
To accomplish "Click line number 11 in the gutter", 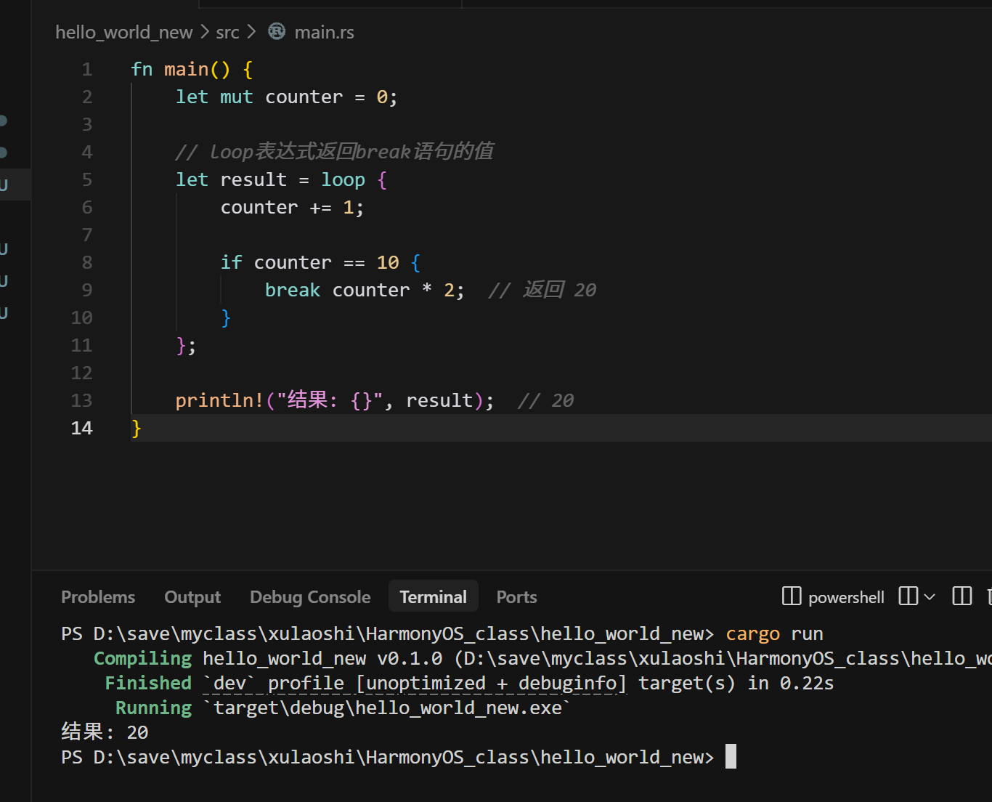I will point(82,346).
